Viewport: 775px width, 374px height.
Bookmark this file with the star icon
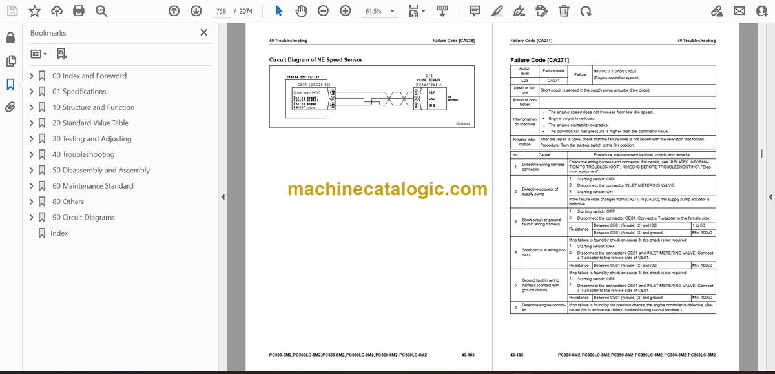(x=34, y=11)
